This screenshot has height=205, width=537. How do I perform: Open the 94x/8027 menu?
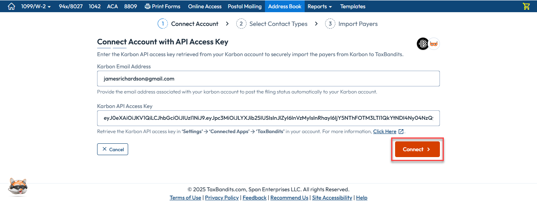[x=71, y=6]
